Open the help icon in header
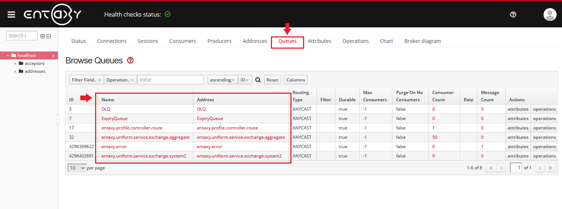This screenshot has width=562, height=209. pos(513,14)
